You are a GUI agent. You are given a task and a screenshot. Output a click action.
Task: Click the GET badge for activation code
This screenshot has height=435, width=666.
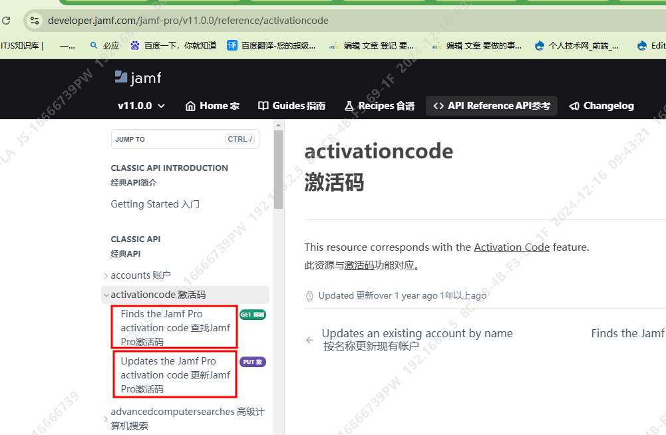pos(253,315)
